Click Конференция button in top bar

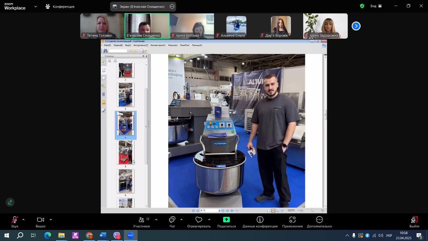(60, 6)
